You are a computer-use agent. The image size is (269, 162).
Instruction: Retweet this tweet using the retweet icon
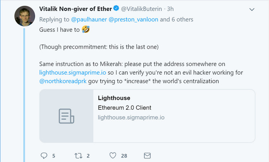[78, 156]
